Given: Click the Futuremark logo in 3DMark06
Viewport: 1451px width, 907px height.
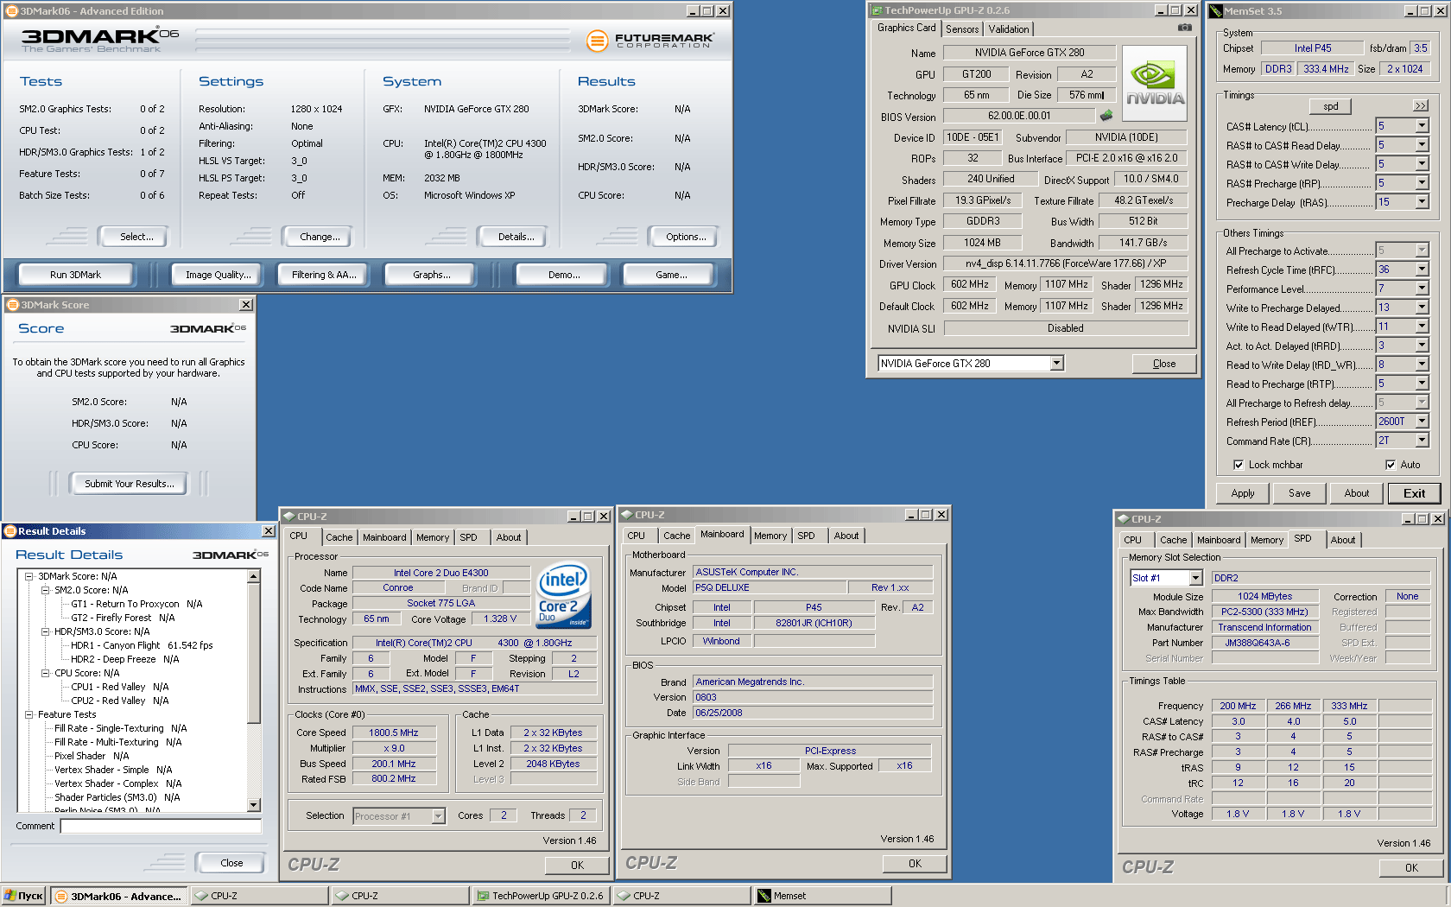Looking at the screenshot, I should (x=649, y=40).
